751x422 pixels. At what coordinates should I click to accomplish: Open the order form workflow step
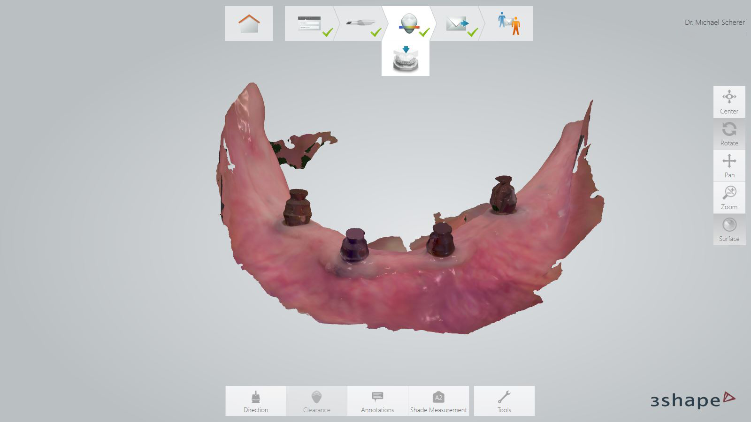click(x=310, y=23)
